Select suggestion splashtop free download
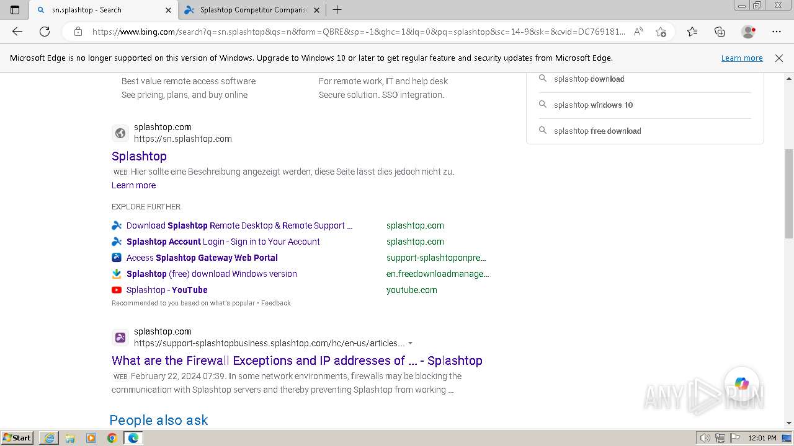Screen dimensions: 794x446 (x=597, y=131)
